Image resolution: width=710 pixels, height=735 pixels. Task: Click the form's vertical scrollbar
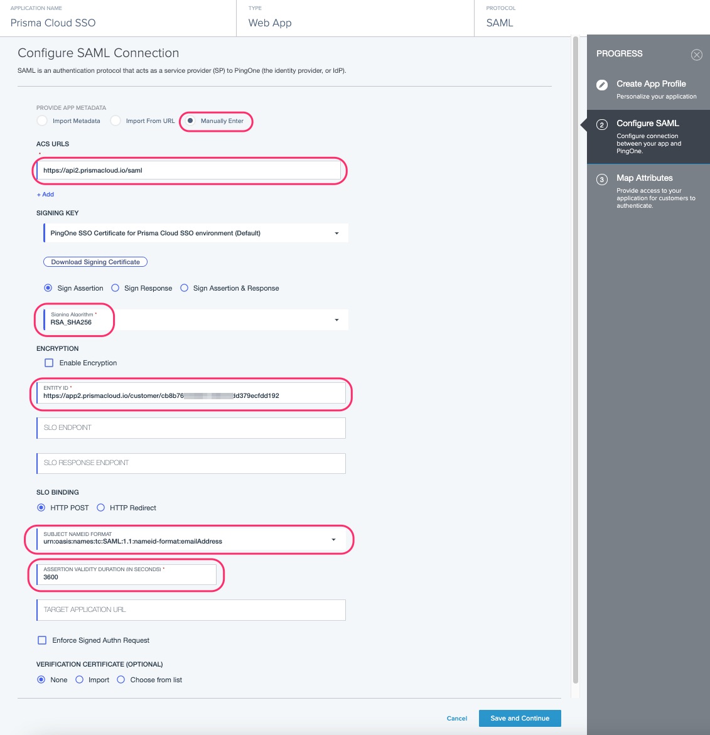click(x=576, y=360)
